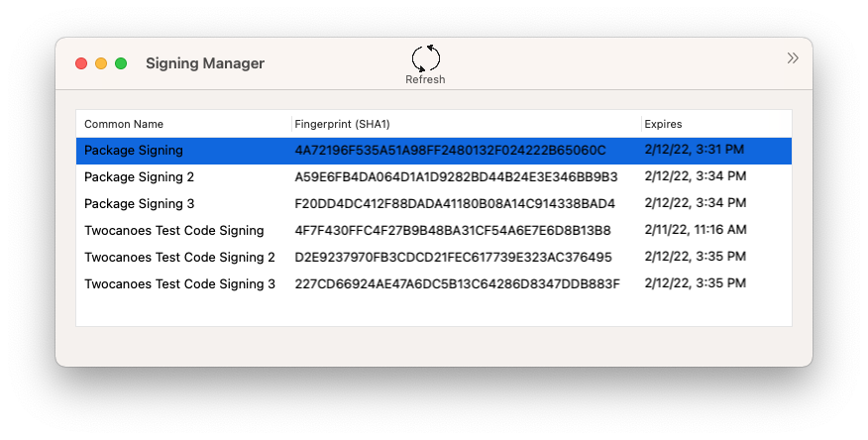Click fingerprint starting with D2E92379
Screen dimensions: 868x440
pyautogui.click(x=454, y=258)
